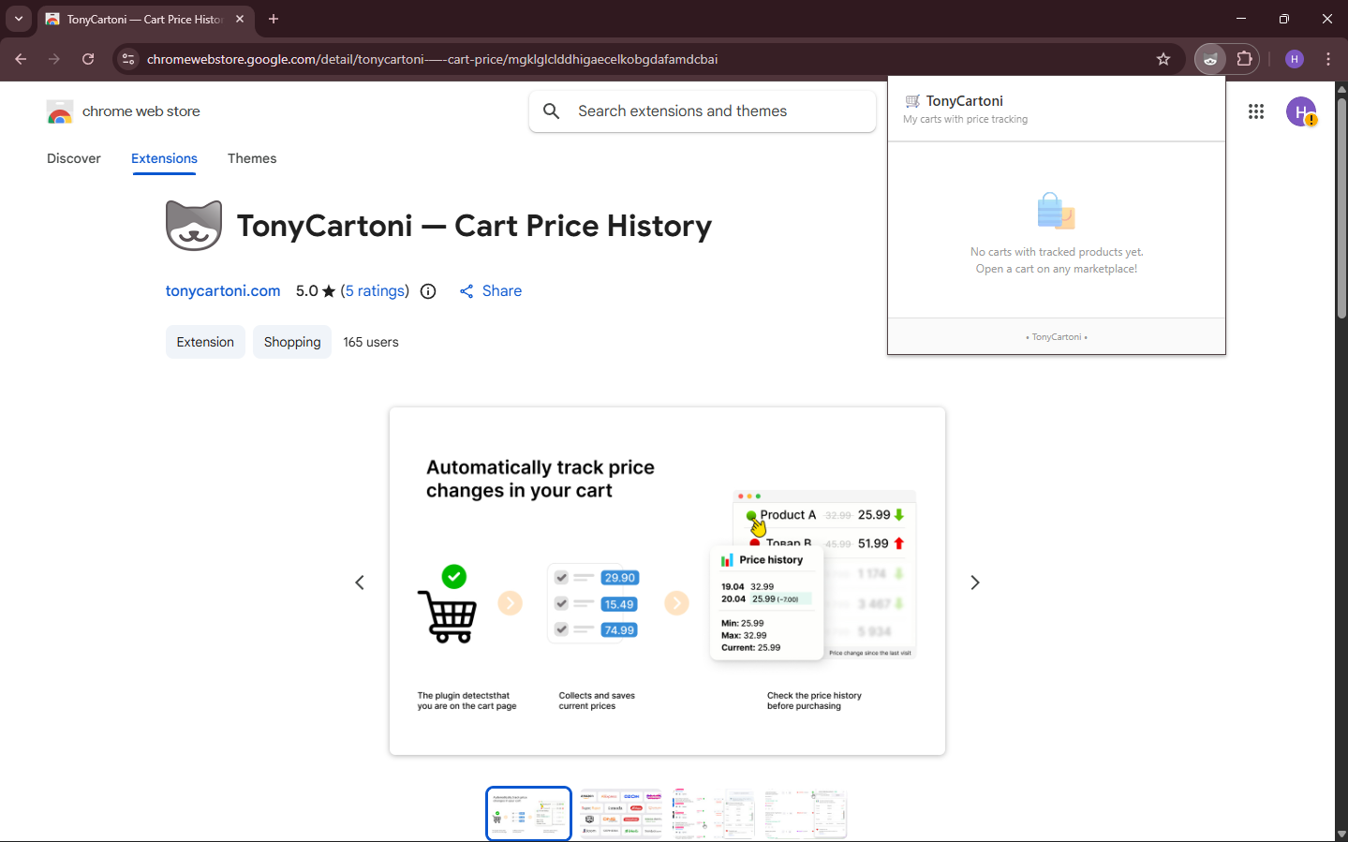Click the TonyCartoni footer link in popup
The height and width of the screenshot is (842, 1348).
[x=1057, y=337]
